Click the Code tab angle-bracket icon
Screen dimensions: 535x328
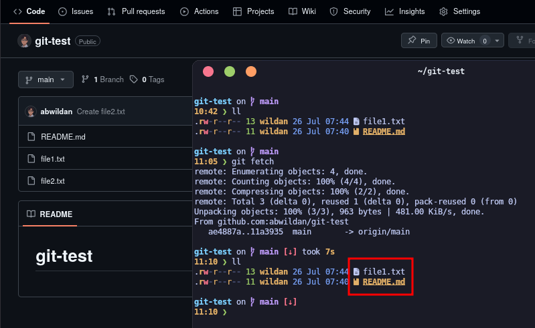[x=17, y=11]
